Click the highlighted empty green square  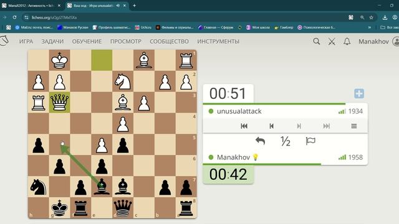pyautogui.click(x=102, y=60)
